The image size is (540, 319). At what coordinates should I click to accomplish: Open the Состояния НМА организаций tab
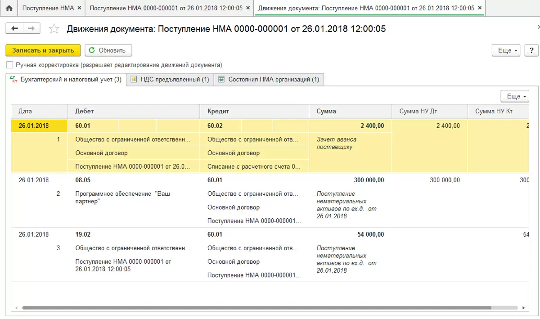[269, 80]
